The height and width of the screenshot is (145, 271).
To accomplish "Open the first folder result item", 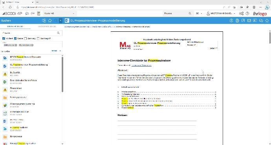I will click(31, 98).
